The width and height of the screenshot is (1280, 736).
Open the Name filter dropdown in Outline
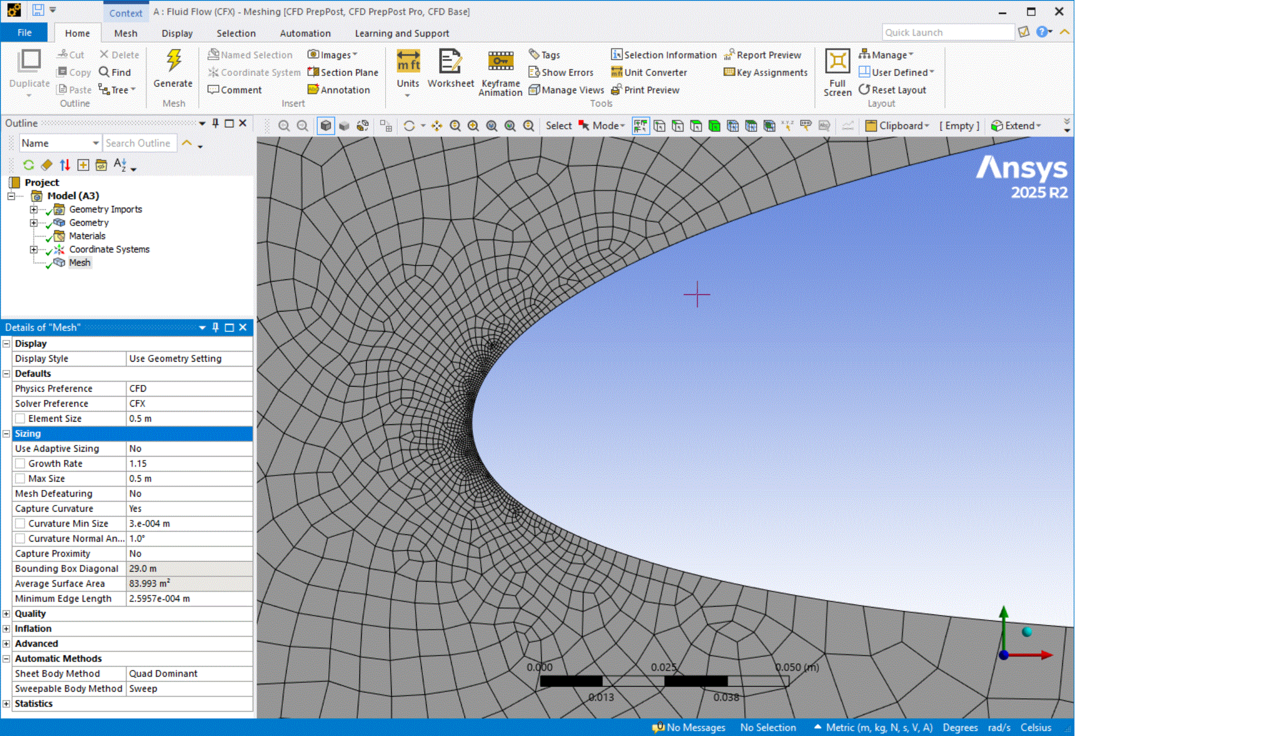[61, 143]
